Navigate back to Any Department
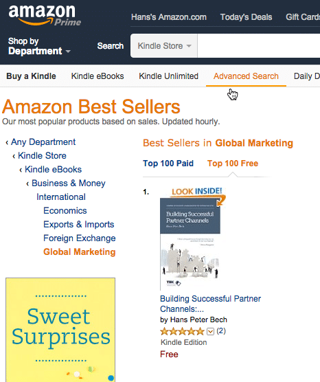Image resolution: width=320 pixels, height=382 pixels. click(43, 142)
